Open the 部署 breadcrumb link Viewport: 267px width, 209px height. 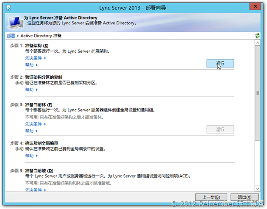coord(11,36)
